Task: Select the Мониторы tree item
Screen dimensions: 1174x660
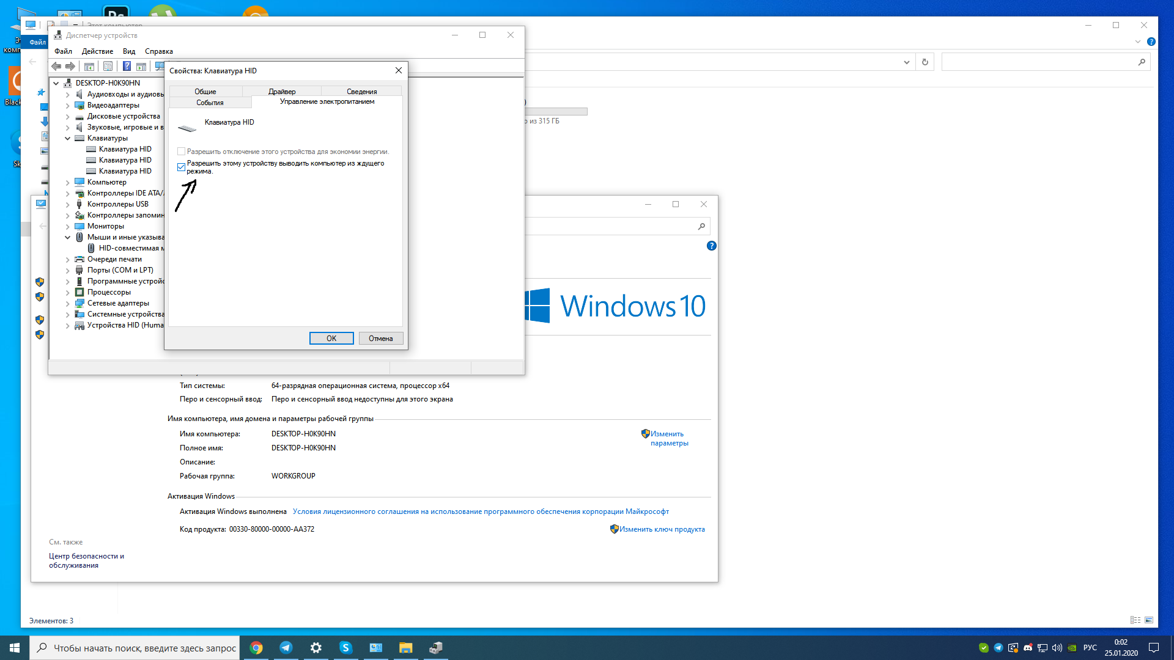Action: pyautogui.click(x=105, y=226)
